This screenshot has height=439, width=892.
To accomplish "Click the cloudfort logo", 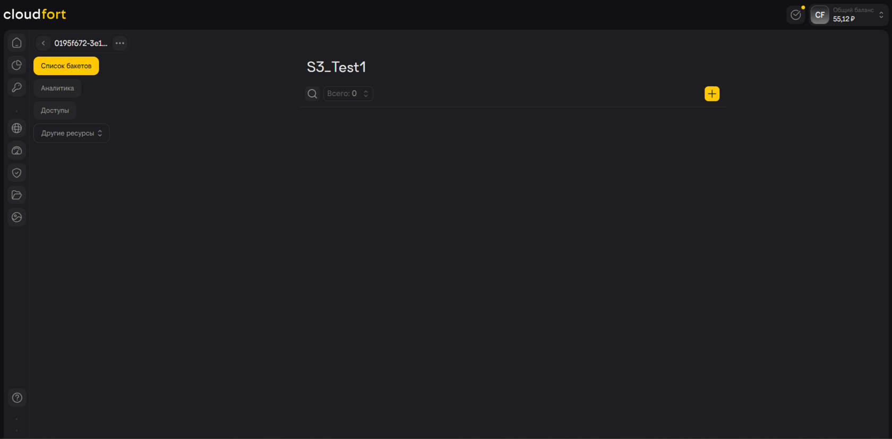I will pos(35,14).
